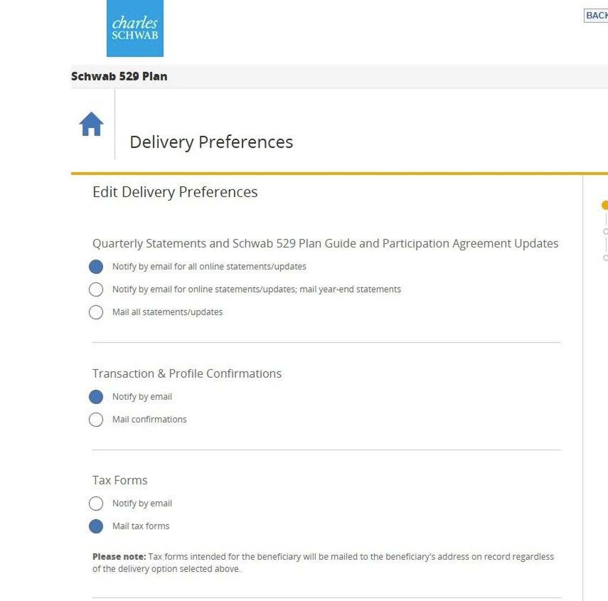This screenshot has height=601, width=608.
Task: Click the Please note beneficiary tax forms text
Action: tap(323, 562)
